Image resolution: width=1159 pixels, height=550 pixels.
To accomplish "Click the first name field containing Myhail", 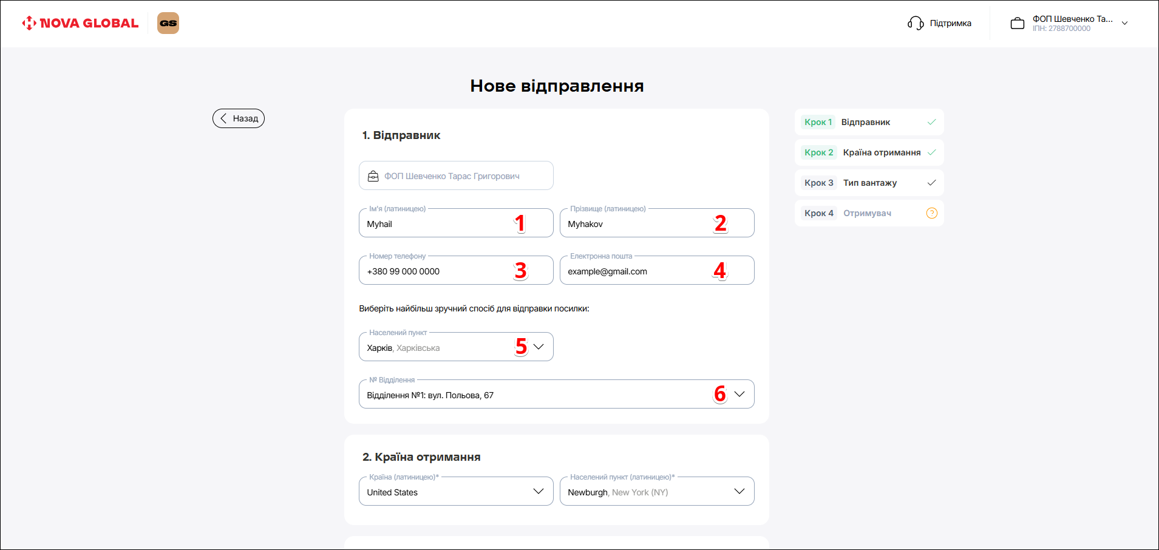I will click(437, 224).
